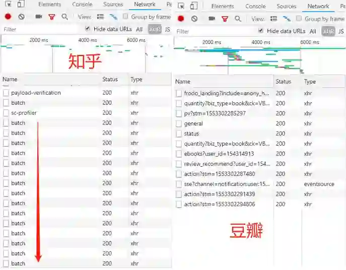Toggle Group by frame checkbox in left panel
This screenshot has width=346, height=270.
(125, 16)
